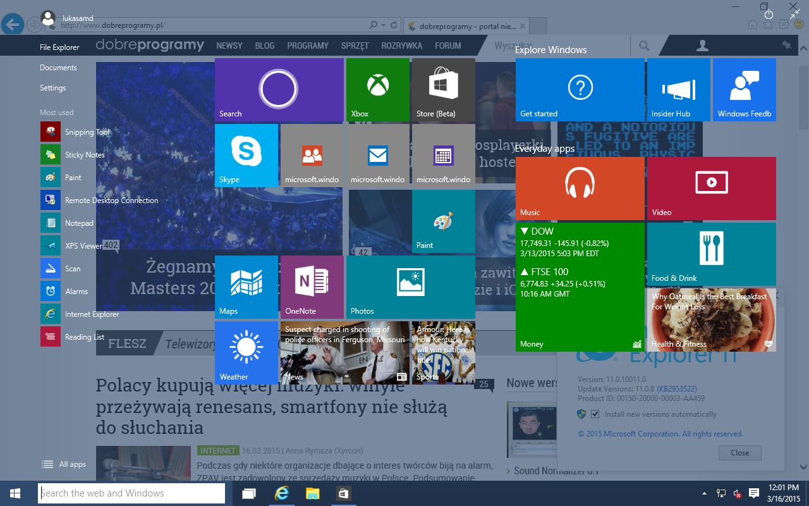Viewport: 809px width, 506px height.
Task: Switch to Internet Explorer on the taskbar
Action: coord(281,493)
